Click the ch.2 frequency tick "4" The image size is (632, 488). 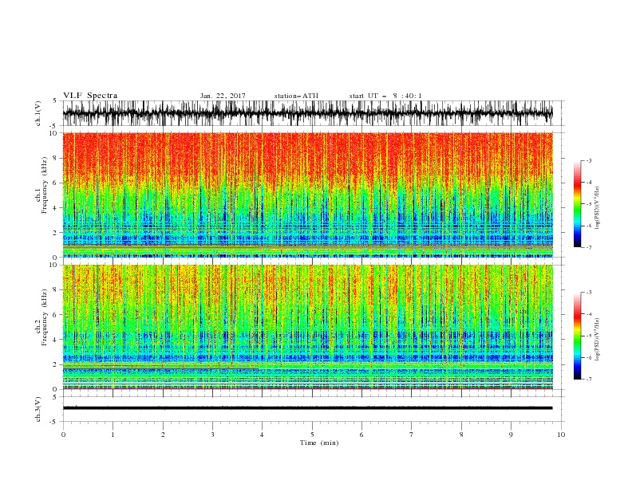(55, 340)
